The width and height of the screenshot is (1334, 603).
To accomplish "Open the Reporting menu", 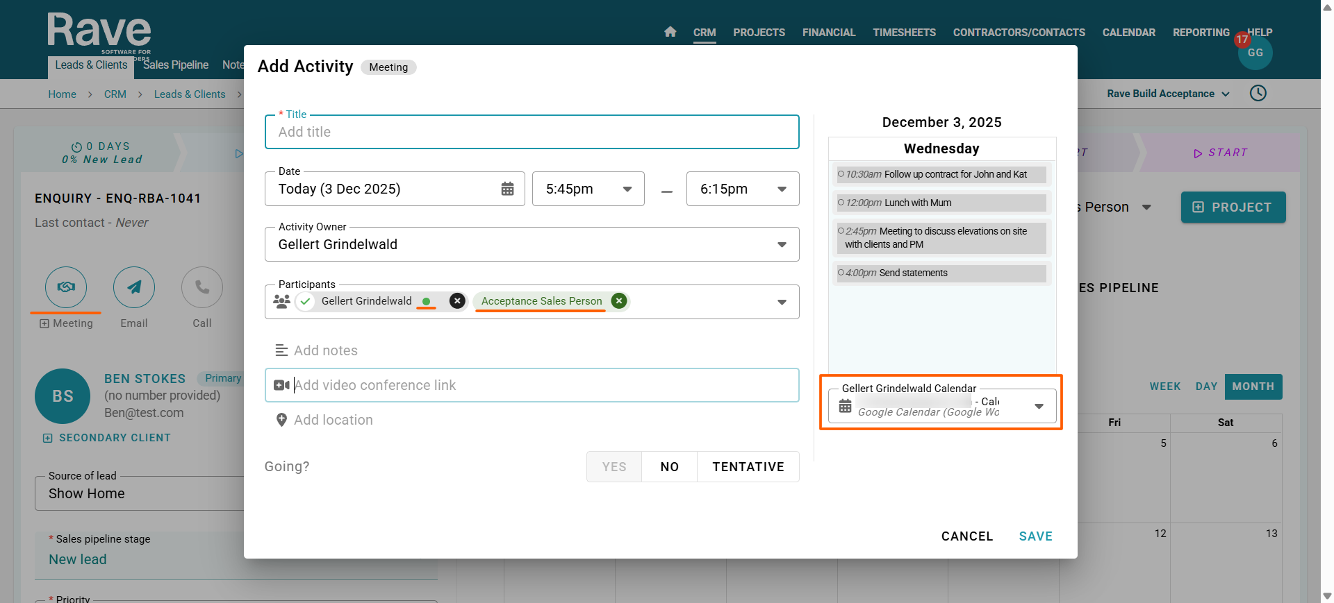I will tap(1201, 33).
